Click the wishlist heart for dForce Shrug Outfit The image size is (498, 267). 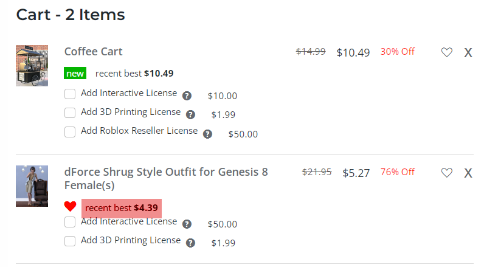tap(447, 173)
